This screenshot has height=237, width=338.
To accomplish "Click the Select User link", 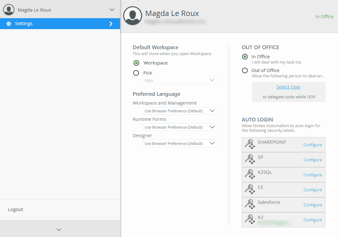I will (288, 87).
